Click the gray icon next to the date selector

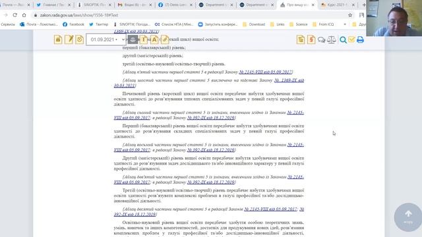133,39
